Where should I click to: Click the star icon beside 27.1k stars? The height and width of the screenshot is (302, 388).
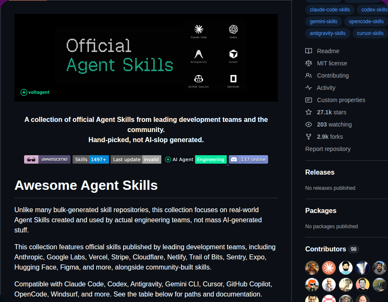click(309, 112)
